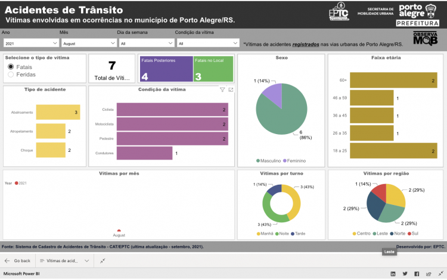Select the Feridas radio button

11,74
